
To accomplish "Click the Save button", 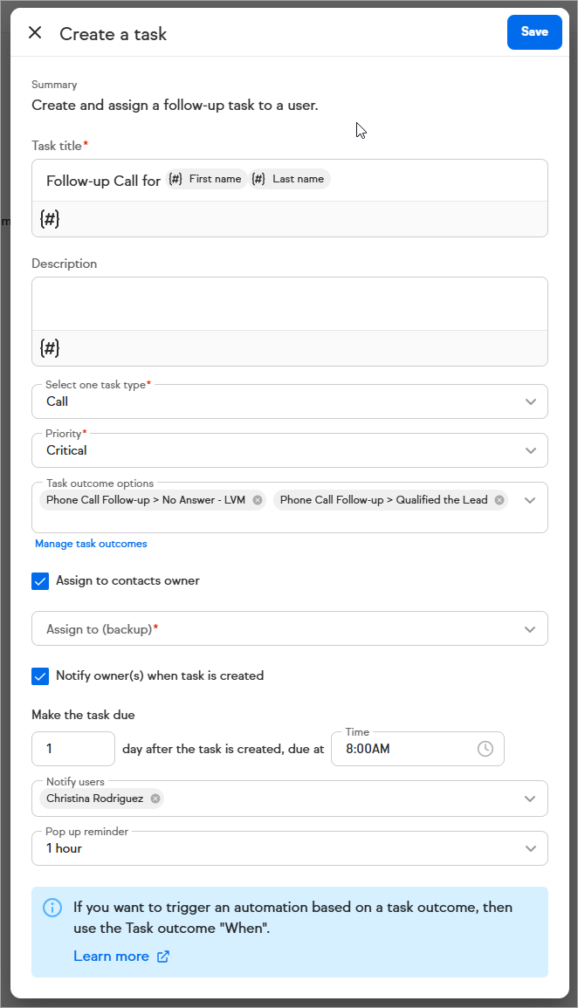I will [x=534, y=32].
